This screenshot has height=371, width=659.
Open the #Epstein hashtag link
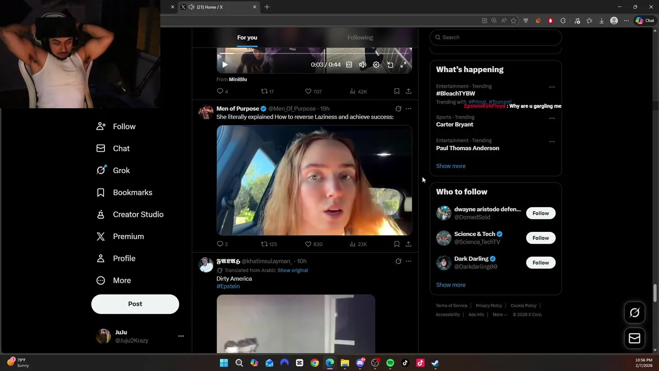point(228,286)
